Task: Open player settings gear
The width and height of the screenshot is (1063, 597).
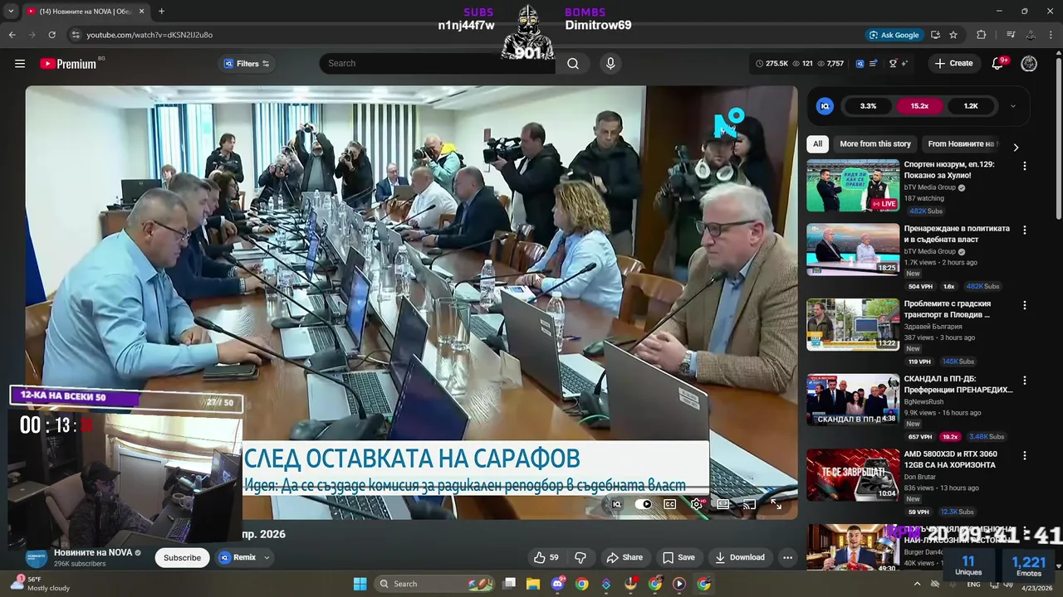Action: 696,504
